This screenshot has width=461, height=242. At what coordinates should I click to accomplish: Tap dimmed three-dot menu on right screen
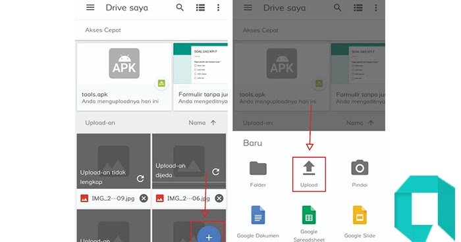point(376,8)
